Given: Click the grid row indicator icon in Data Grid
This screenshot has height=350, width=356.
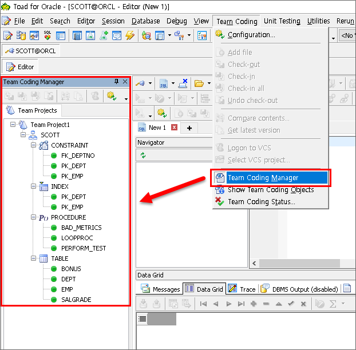Looking at the screenshot, I should [x=143, y=319].
